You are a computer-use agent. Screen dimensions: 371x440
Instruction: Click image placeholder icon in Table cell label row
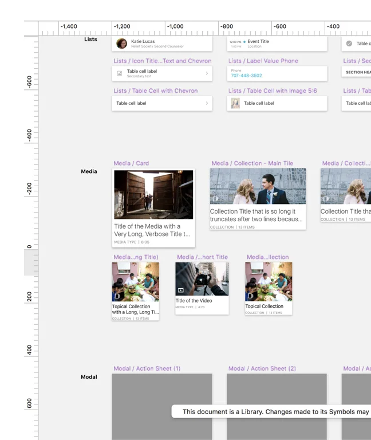pyautogui.click(x=120, y=73)
